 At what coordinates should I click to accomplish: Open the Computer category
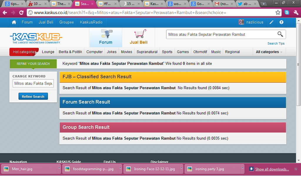coord(94,52)
